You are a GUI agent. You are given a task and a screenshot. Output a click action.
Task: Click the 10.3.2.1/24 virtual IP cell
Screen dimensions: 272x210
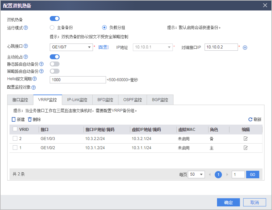pyautogui.click(x=141, y=139)
